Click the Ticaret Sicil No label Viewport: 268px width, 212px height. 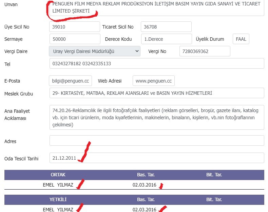tap(118, 27)
